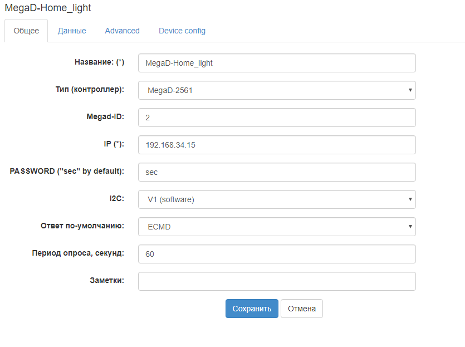
Task: Click the Период опроса seconds field
Action: (277, 254)
